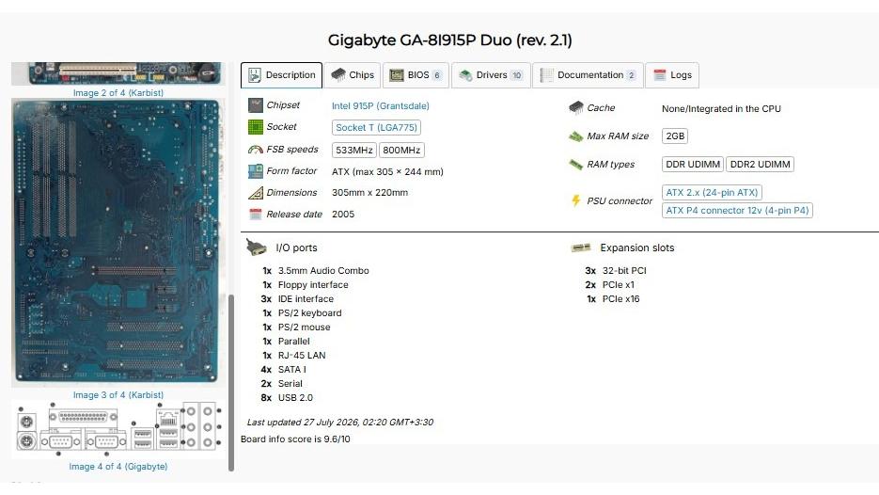Click the 'SATA I' port entry
This screenshot has width=879, height=495.
[292, 369]
